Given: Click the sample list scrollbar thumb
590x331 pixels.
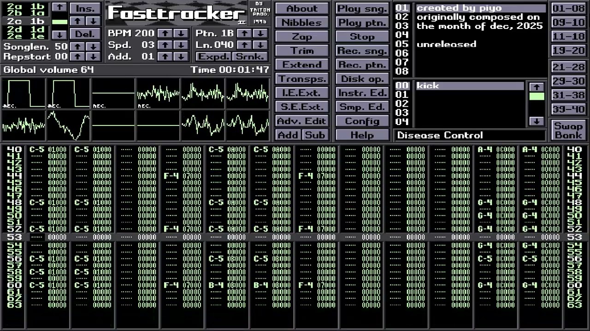Looking at the screenshot, I should pos(536,96).
